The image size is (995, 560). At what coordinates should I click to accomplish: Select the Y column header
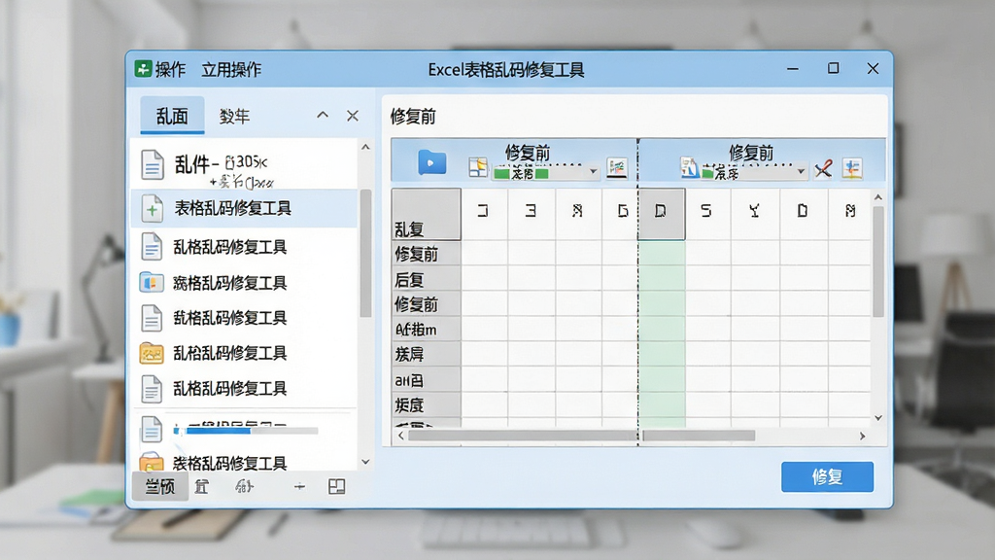coord(755,214)
